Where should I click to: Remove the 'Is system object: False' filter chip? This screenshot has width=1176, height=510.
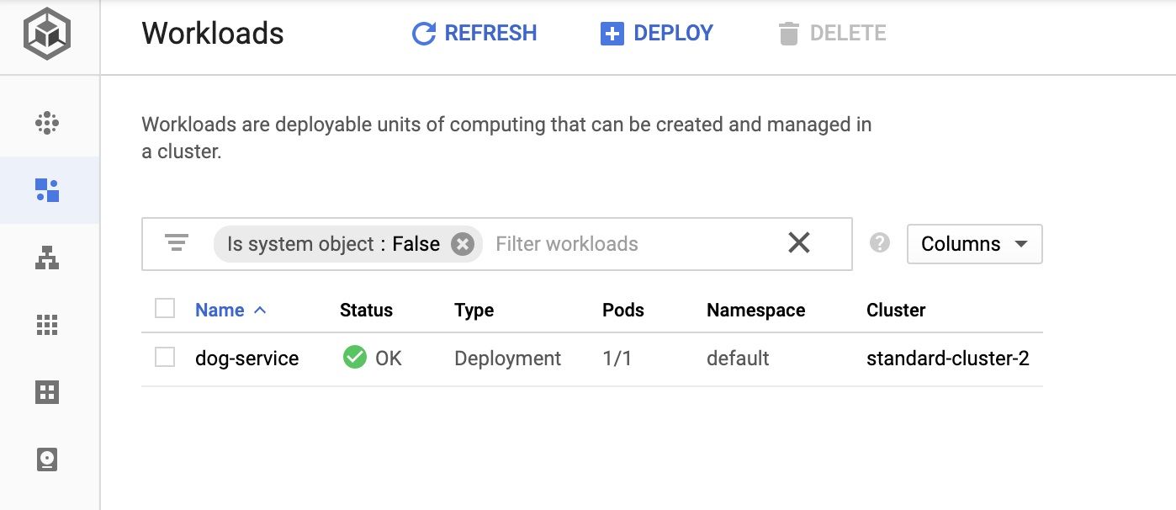461,243
